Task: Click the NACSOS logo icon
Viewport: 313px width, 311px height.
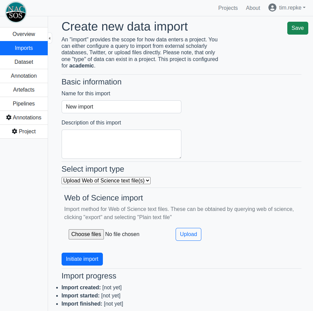Action: point(16,12)
